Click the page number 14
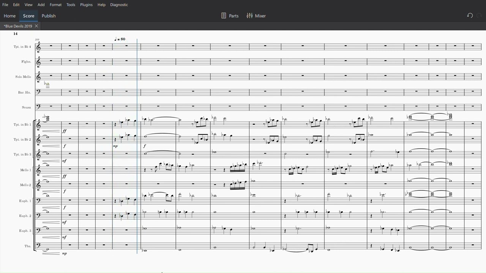The width and height of the screenshot is (486, 273). click(x=15, y=34)
